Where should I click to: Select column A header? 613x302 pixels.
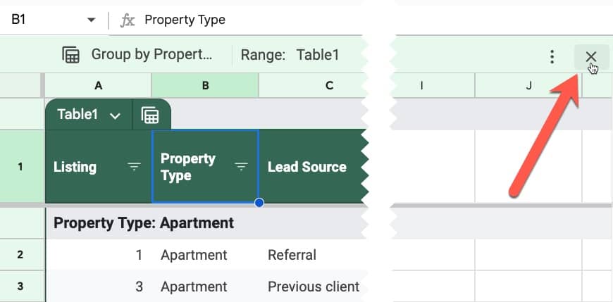pyautogui.click(x=99, y=86)
